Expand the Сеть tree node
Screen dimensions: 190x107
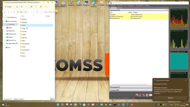click(x=4, y=48)
